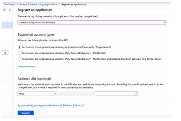This screenshot has width=181, height=121.
Task: Open the Microsoft Platform Policies agreement link
Action: click(49, 105)
